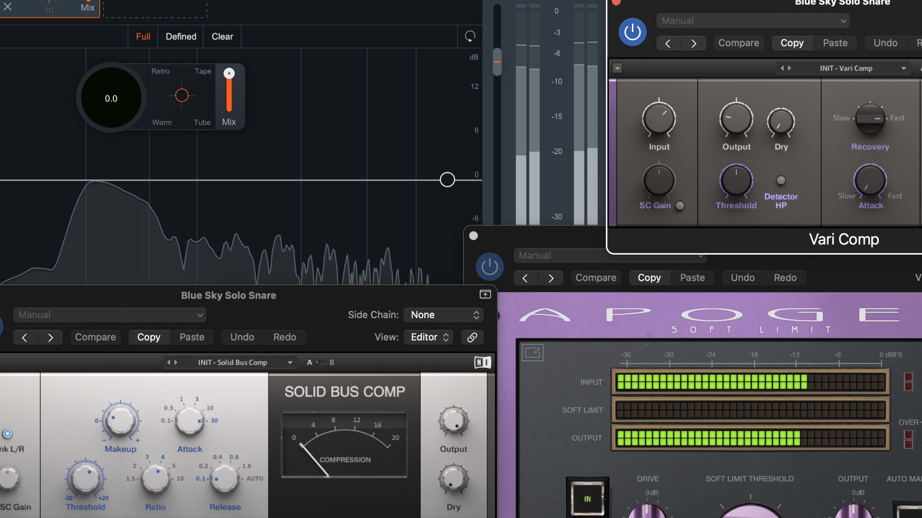
Task: Click the vertical gain fader handle near meters
Action: click(x=497, y=62)
